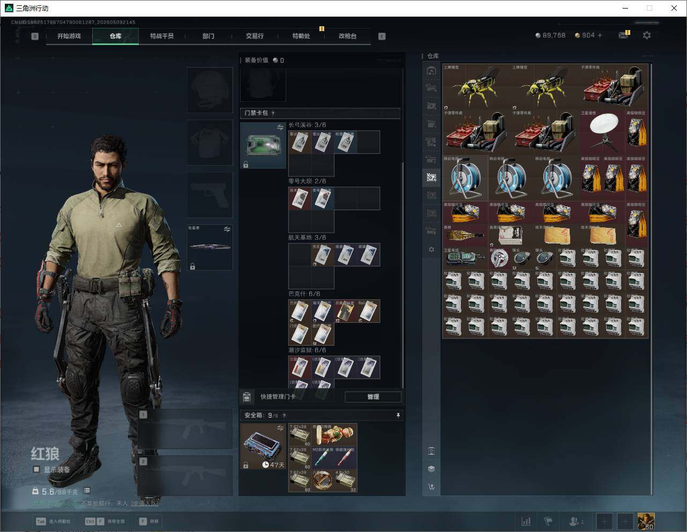Select the champagne bottle in stash

coord(465,235)
